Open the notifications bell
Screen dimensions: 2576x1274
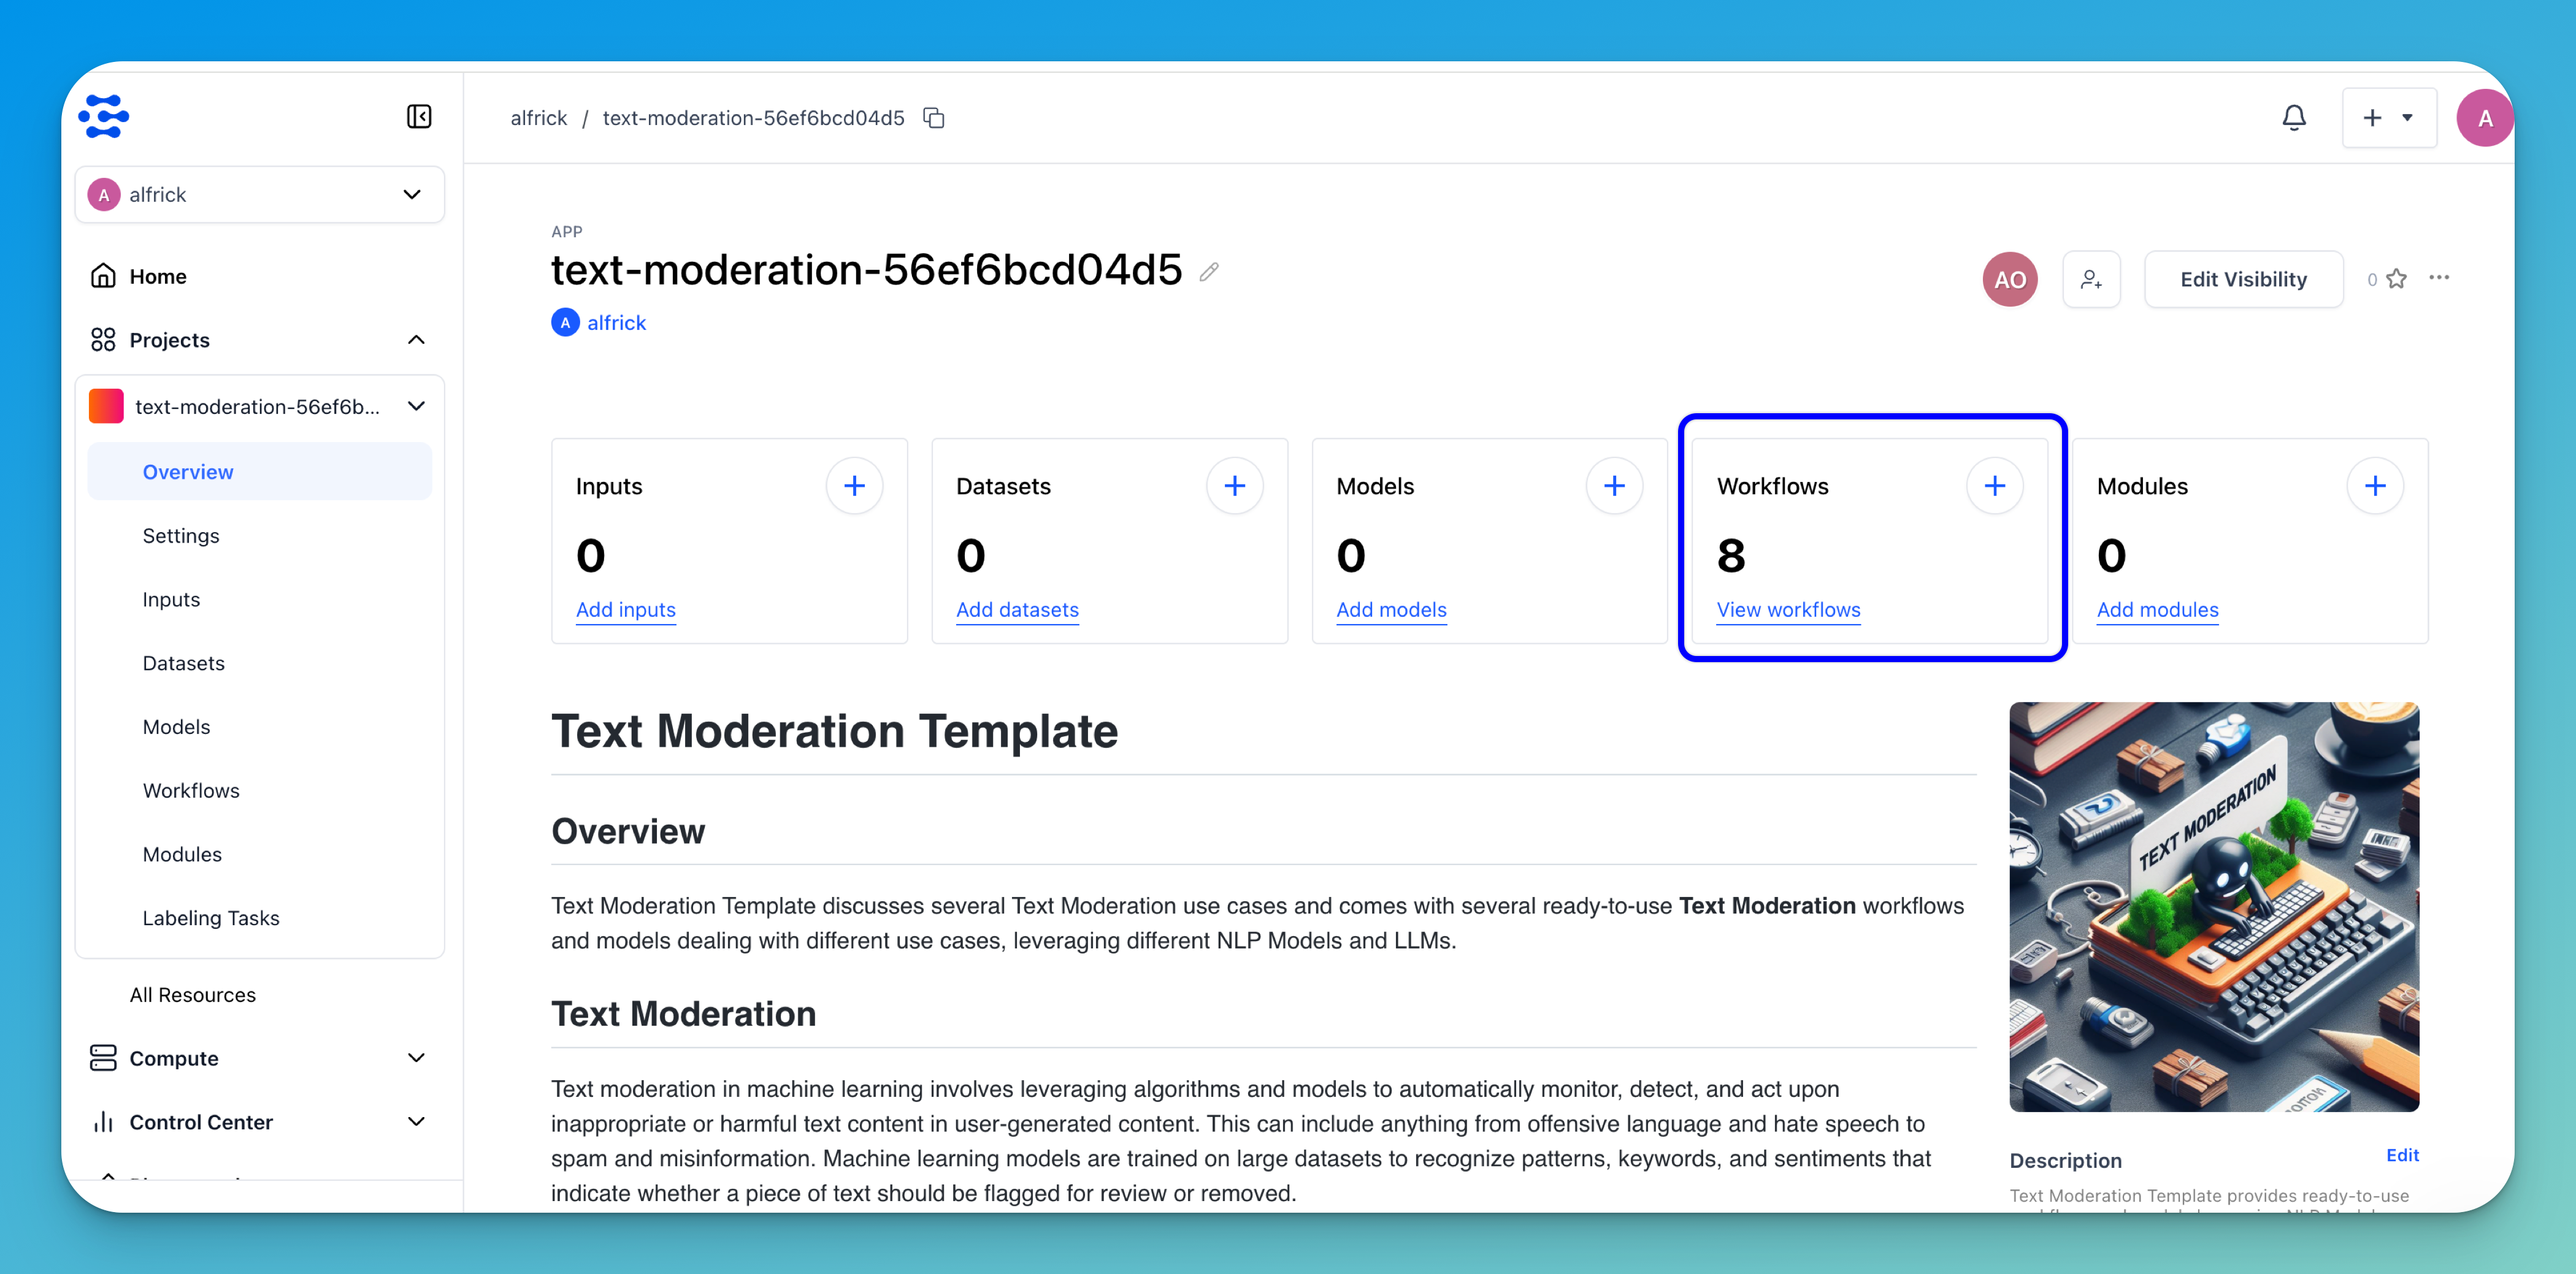point(2294,118)
